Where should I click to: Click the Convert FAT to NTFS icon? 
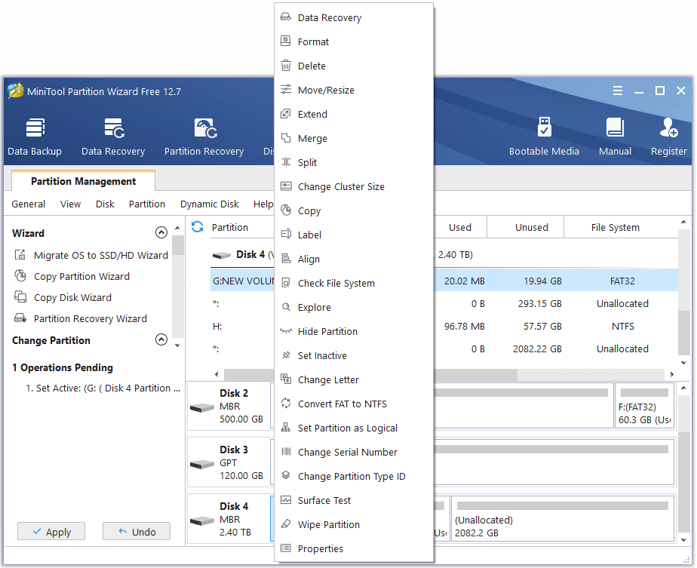(286, 404)
